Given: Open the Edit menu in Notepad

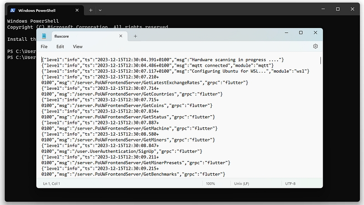Looking at the screenshot, I should point(60,46).
